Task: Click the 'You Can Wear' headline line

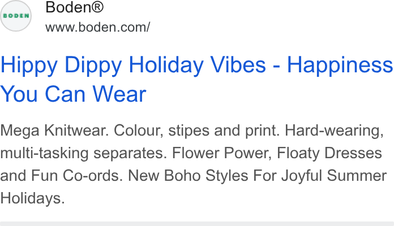Action: pos(73,94)
